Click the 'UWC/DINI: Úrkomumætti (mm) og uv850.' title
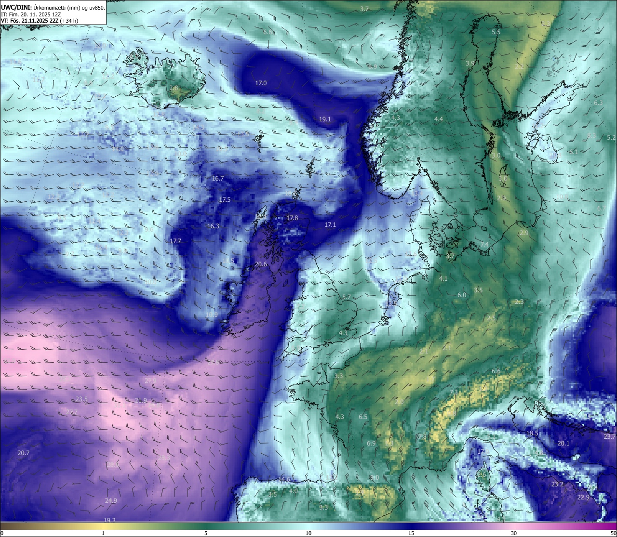The height and width of the screenshot is (537, 617). [x=53, y=7]
